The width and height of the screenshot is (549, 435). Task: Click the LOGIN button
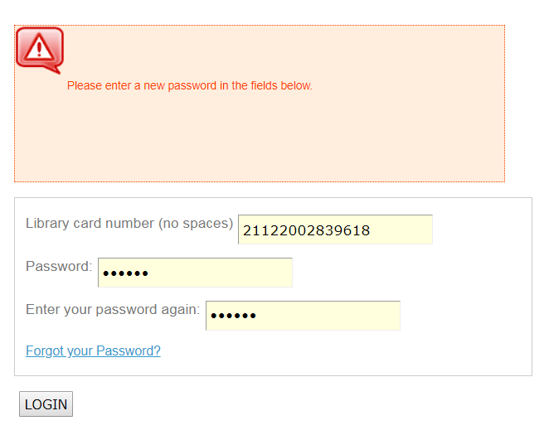tap(46, 404)
